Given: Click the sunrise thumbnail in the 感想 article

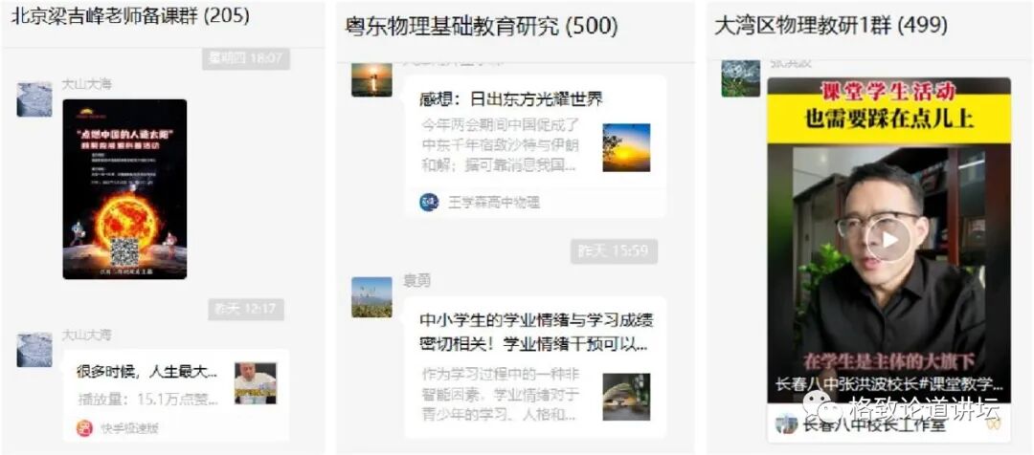Looking at the screenshot, I should click(626, 147).
